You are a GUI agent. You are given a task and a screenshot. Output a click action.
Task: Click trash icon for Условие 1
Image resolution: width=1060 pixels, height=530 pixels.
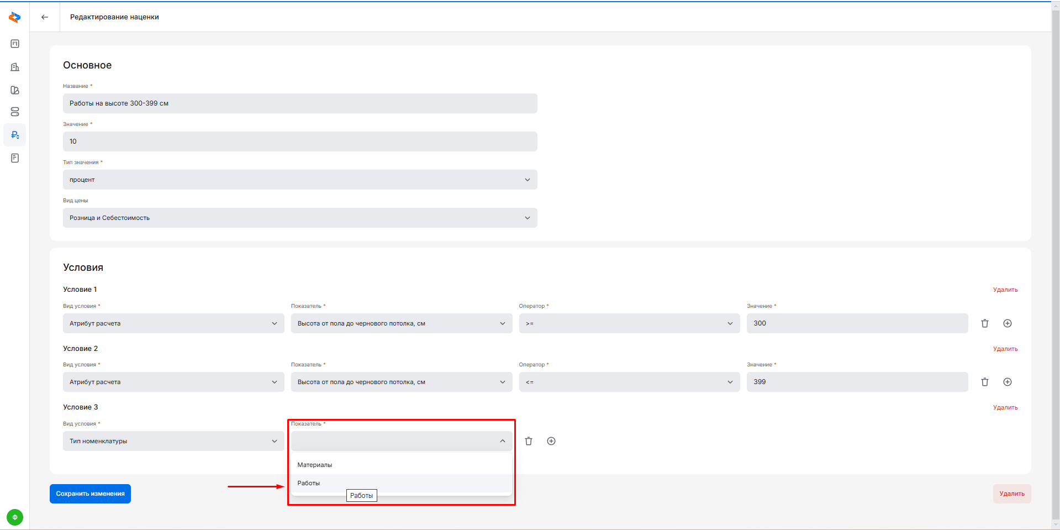coord(984,323)
